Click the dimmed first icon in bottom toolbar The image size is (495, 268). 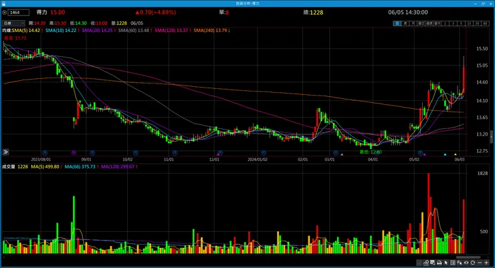(x=419, y=263)
